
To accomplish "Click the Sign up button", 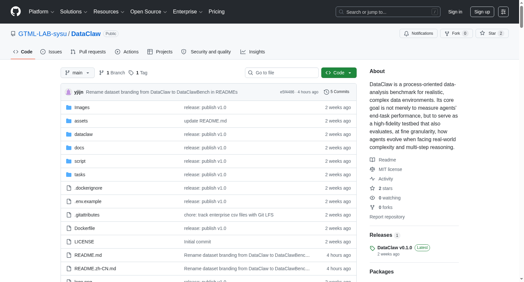I will pyautogui.click(x=482, y=12).
